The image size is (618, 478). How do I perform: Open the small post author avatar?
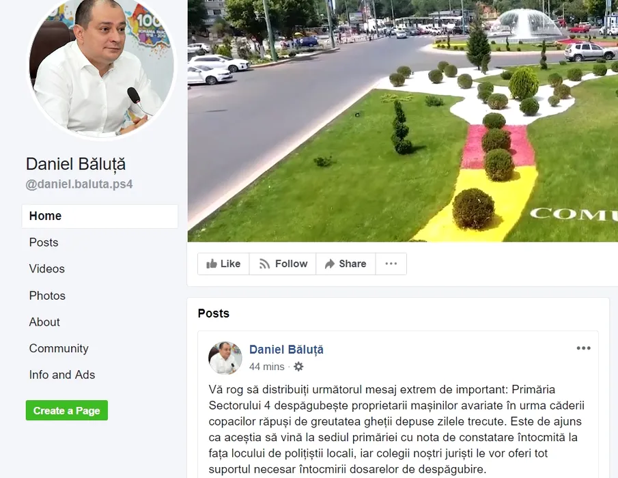pos(225,358)
